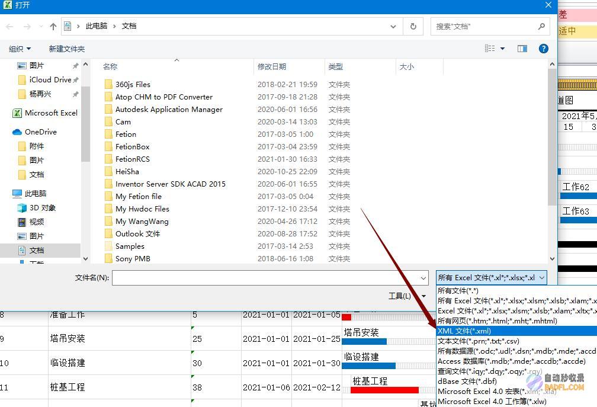Screen dimensions: 597x407
Task: Click the file list vertical scrollbar
Action: click(x=552, y=137)
